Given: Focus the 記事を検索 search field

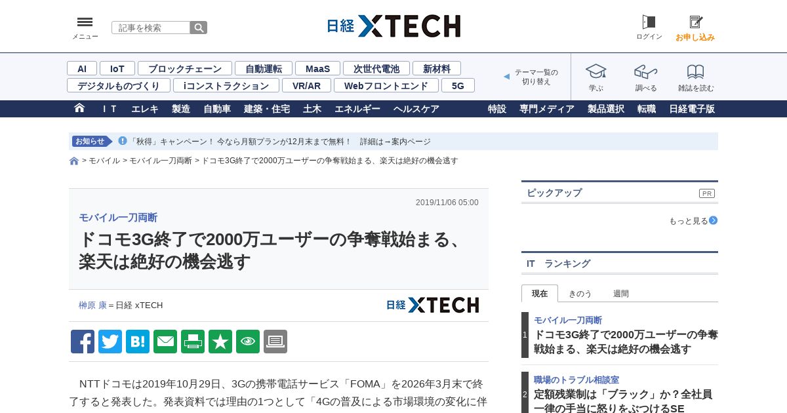Looking at the screenshot, I should (151, 28).
